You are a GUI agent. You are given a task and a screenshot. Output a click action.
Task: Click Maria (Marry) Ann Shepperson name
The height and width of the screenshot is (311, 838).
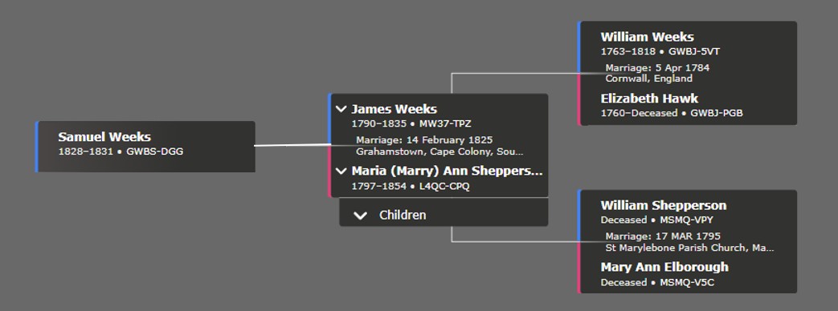(447, 172)
